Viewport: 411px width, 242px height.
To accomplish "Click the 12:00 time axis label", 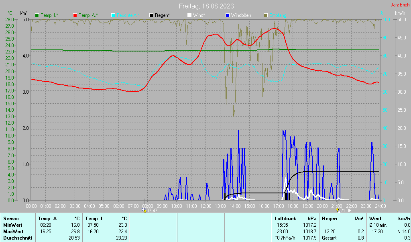I will (206, 206).
